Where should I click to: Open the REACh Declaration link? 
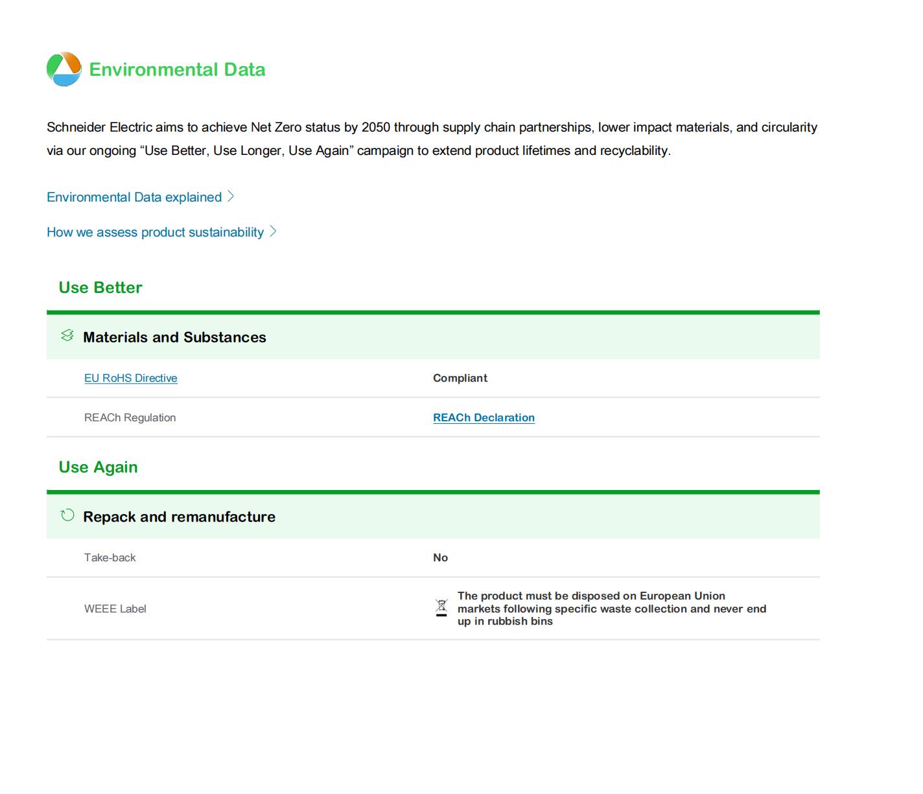point(484,417)
